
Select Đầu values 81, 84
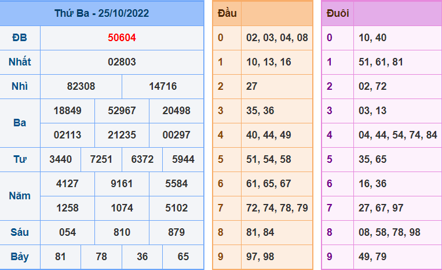coord(260,232)
